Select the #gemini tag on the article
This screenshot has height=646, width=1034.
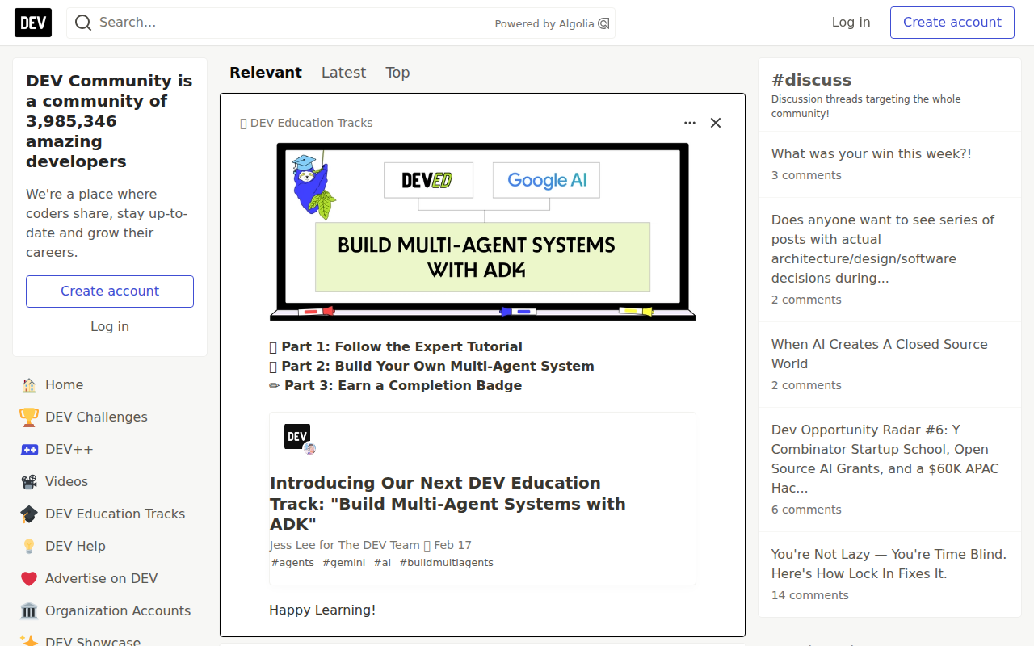pyautogui.click(x=343, y=563)
